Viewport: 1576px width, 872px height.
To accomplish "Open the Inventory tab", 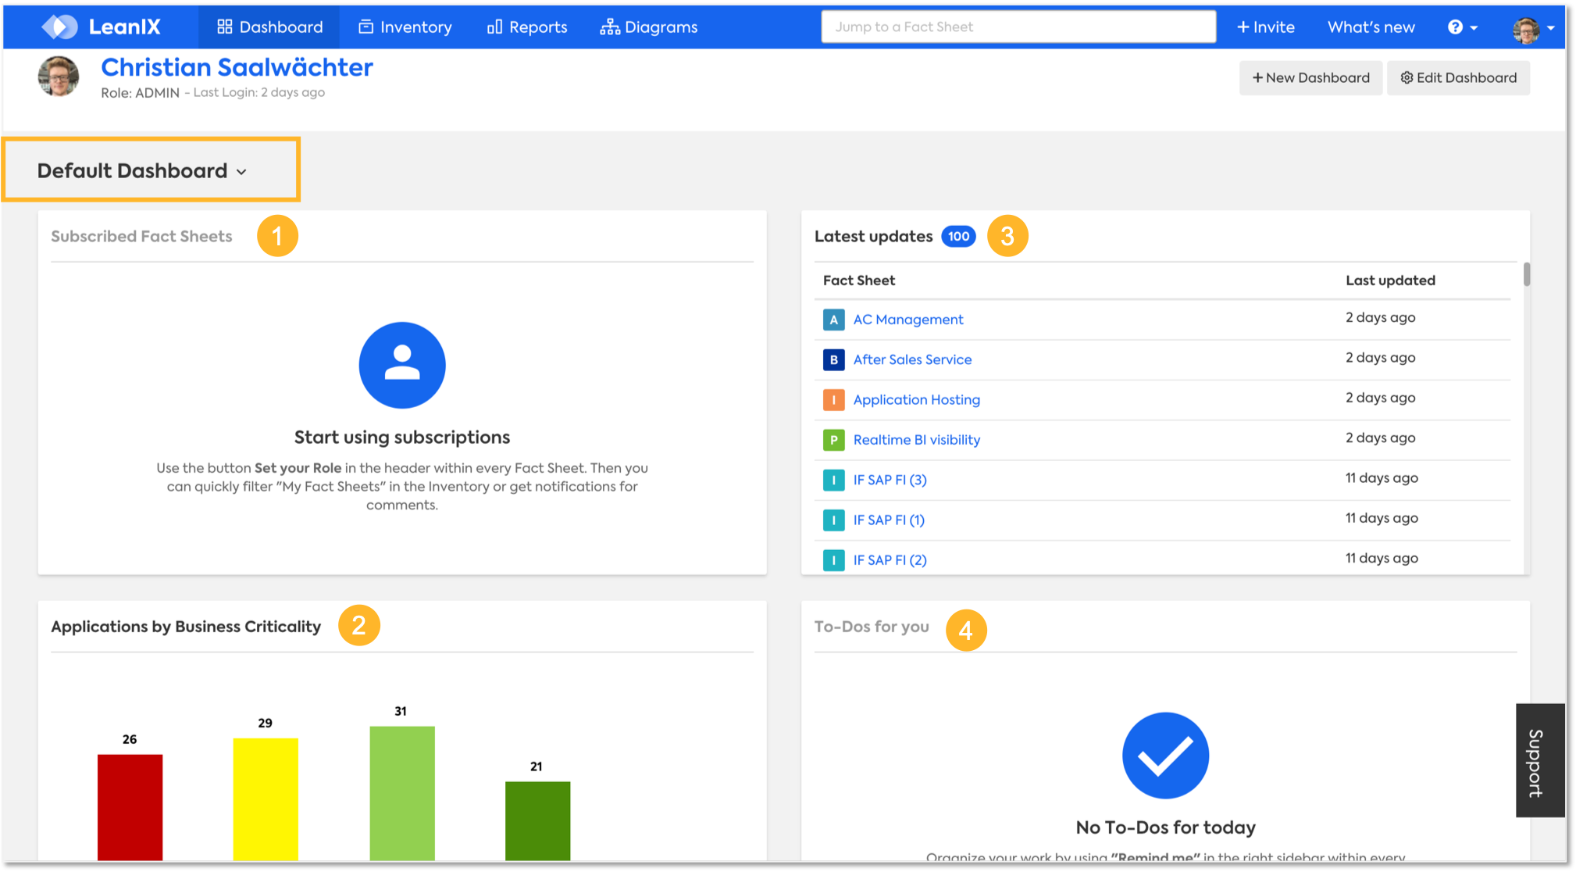I will pyautogui.click(x=405, y=27).
